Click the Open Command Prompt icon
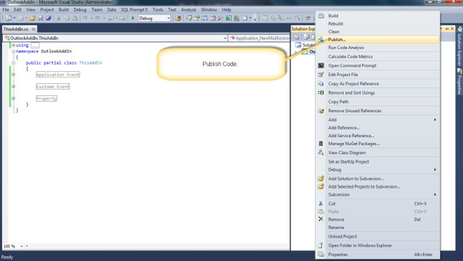Viewport: 463px width, 261px height. [321, 65]
